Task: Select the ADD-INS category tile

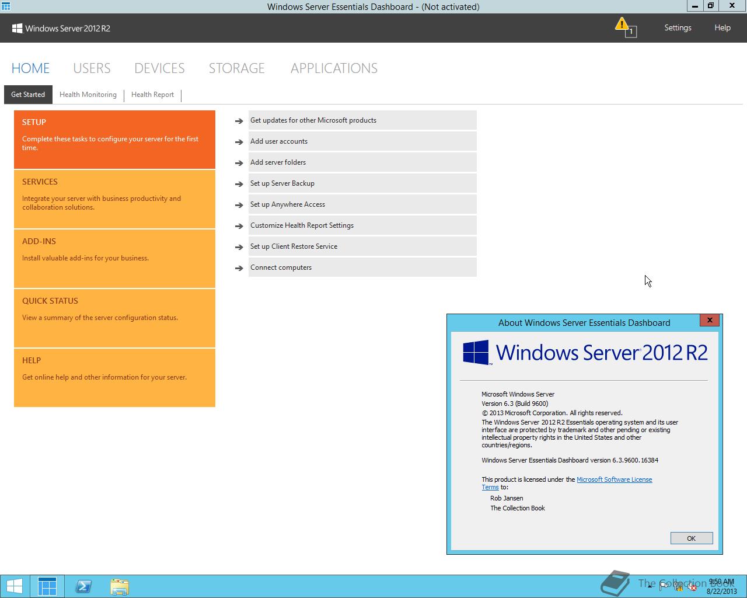Action: [x=114, y=258]
